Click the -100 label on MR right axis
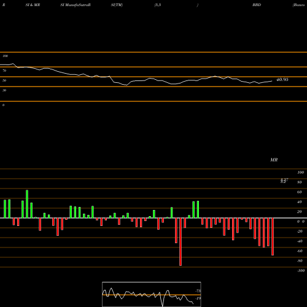The image size is (307, 307). pos(301,271)
